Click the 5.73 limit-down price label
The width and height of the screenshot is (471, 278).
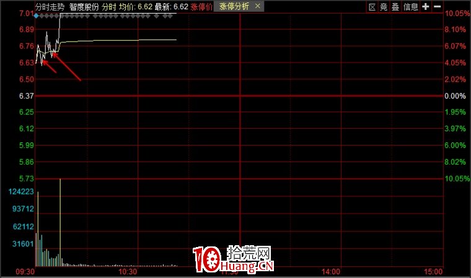27,179
